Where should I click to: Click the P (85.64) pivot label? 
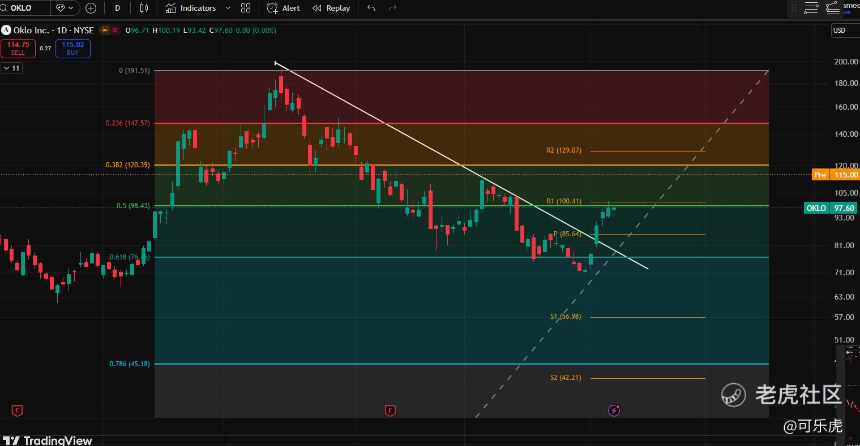point(567,234)
